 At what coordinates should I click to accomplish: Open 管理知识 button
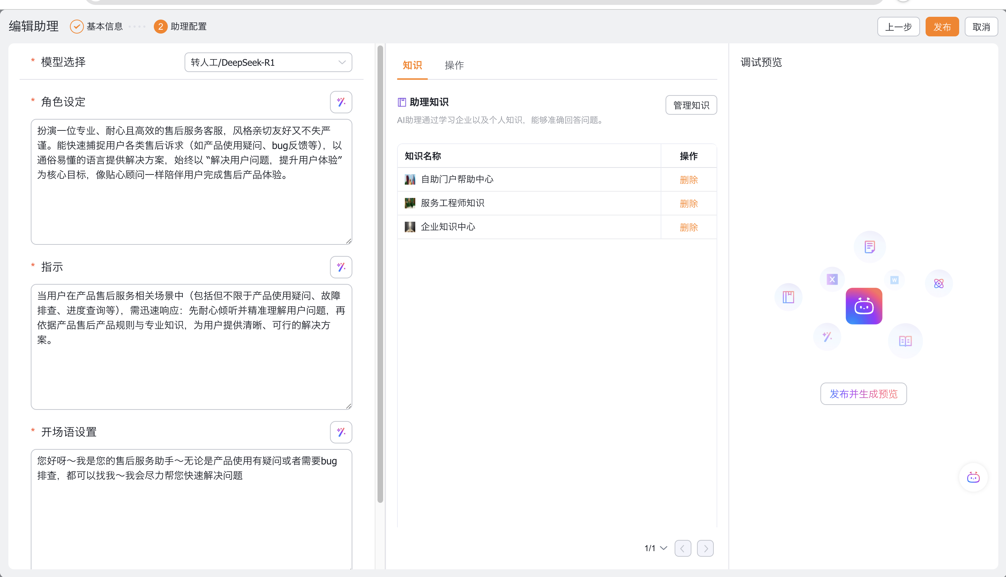691,105
